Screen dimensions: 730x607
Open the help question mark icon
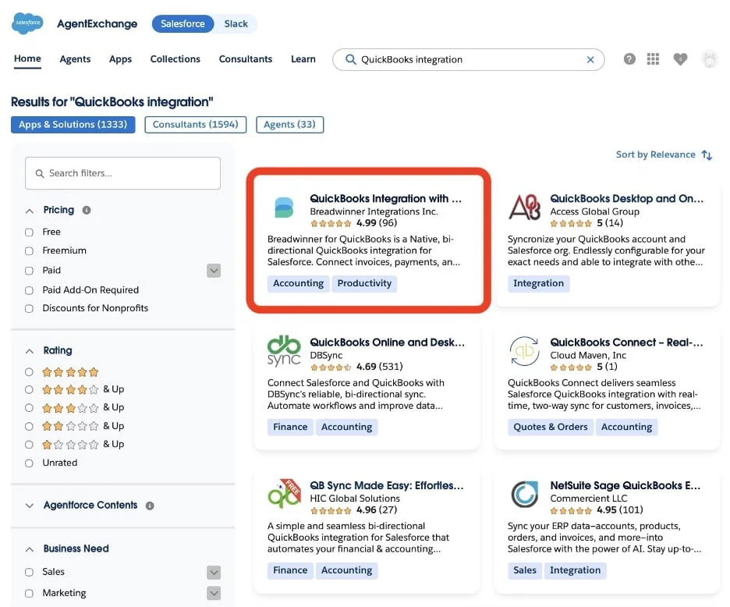pos(629,59)
